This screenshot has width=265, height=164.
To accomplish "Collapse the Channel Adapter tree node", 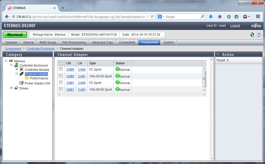I will click(x=17, y=73).
